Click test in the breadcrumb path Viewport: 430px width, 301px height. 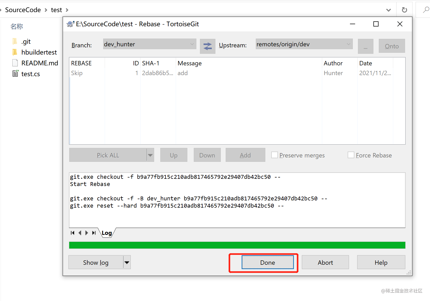pos(56,10)
